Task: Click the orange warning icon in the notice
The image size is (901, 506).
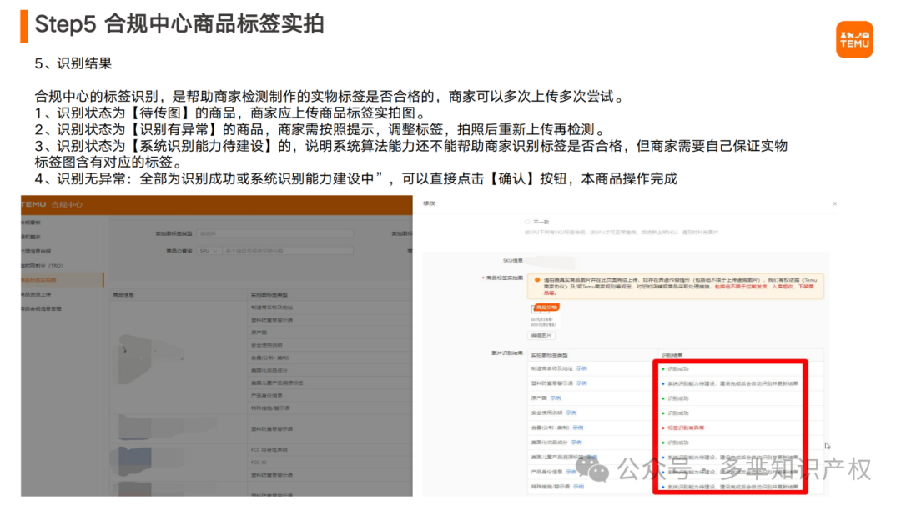Action: click(x=536, y=281)
